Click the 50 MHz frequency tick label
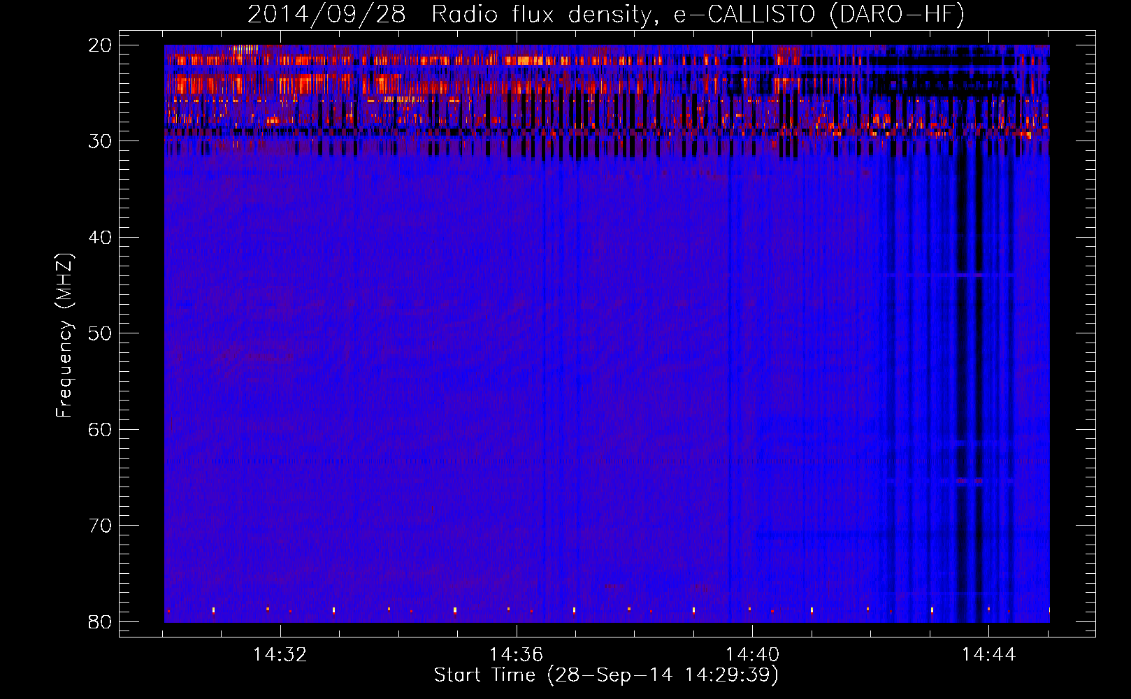Screen dimensions: 1131x699 pos(101,333)
